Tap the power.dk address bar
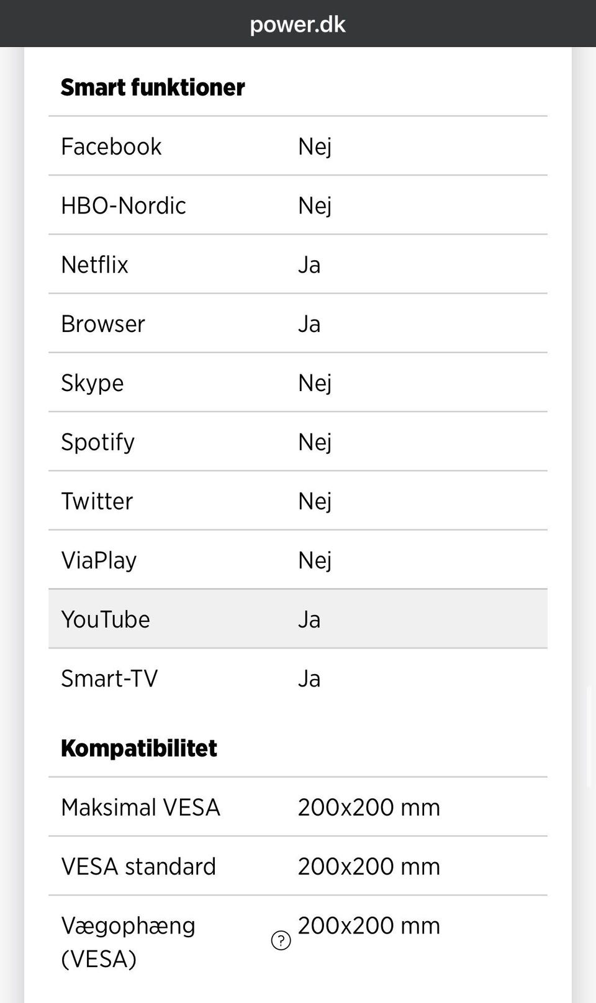The image size is (596, 1003). pyautogui.click(x=298, y=24)
